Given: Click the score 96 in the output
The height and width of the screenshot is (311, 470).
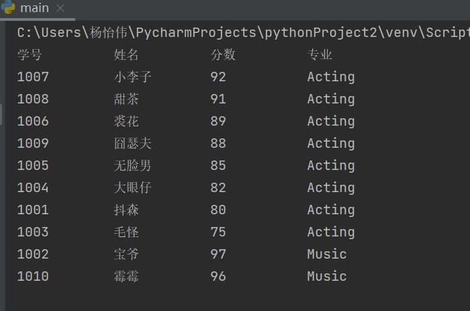Looking at the screenshot, I should (x=218, y=277).
